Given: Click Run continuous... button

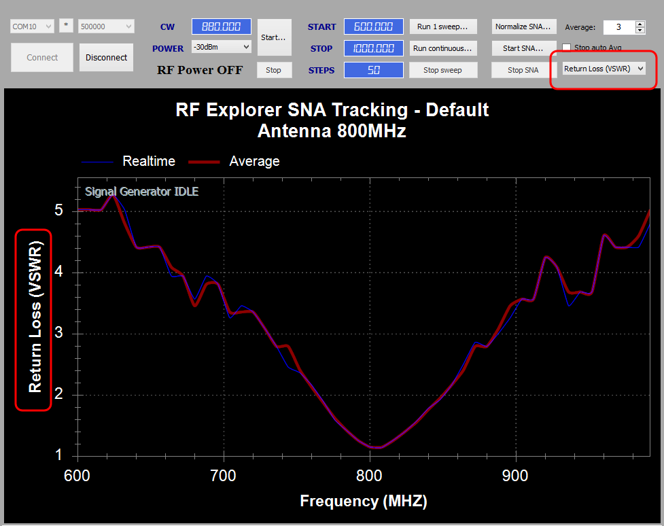Looking at the screenshot, I should [x=443, y=48].
